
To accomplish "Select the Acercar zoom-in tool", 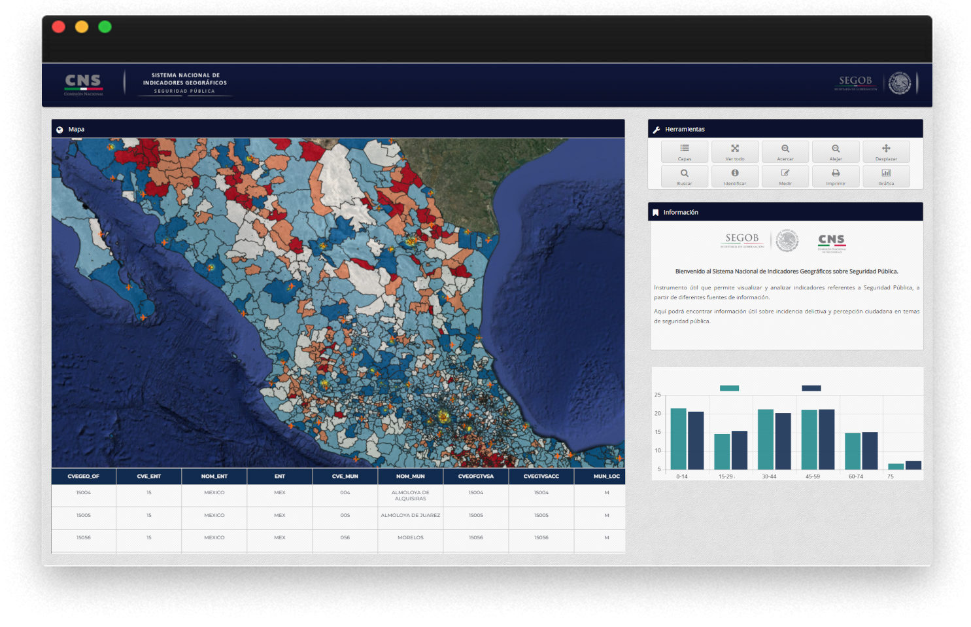I will [x=785, y=152].
